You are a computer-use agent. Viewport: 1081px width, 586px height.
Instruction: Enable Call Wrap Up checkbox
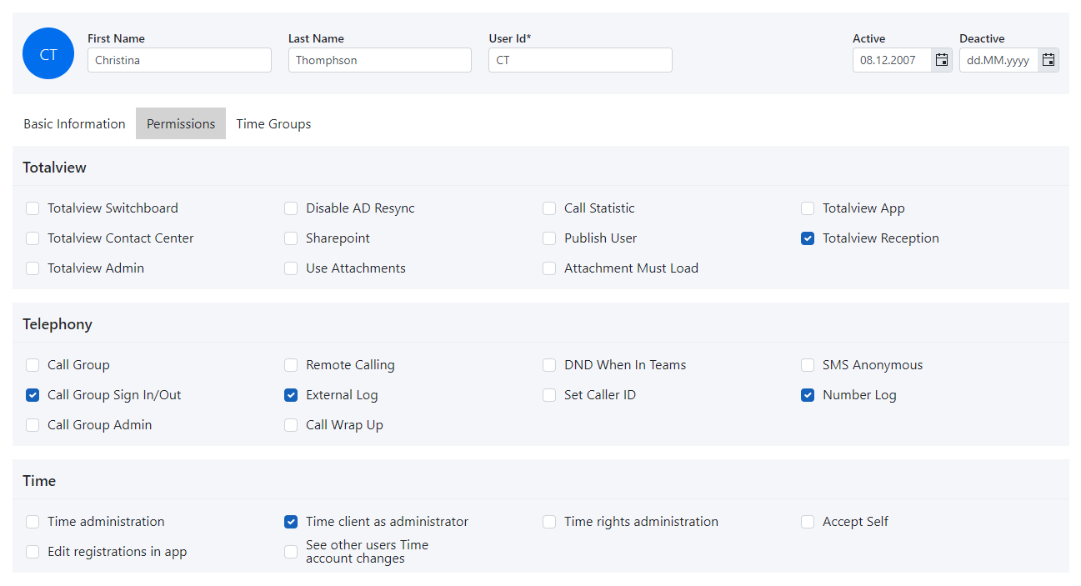click(x=291, y=425)
